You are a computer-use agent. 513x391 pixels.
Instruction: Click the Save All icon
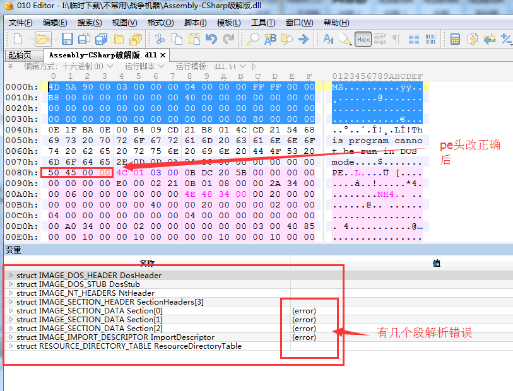pyautogui.click(x=101, y=39)
